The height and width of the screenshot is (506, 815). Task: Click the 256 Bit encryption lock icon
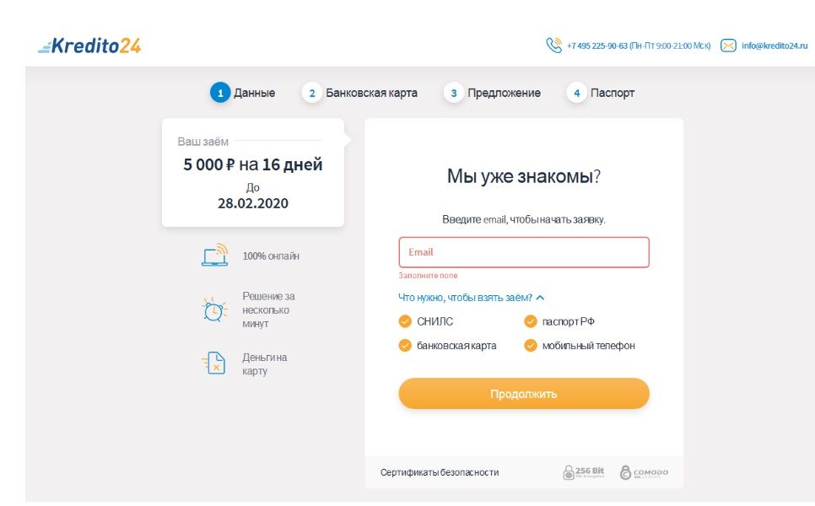[x=569, y=472]
